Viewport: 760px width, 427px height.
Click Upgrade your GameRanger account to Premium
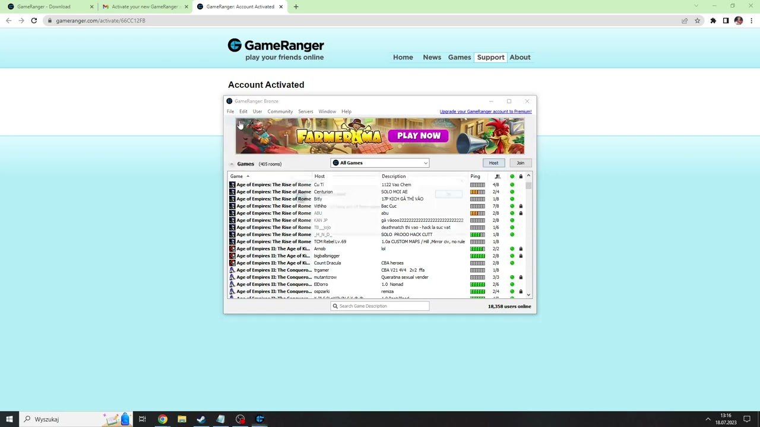click(485, 111)
